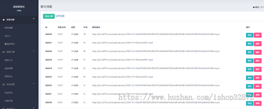Image resolution: width=264 pixels, height=109 pixels.
Task: Click the episode number 14 cell
Action: 84,86
